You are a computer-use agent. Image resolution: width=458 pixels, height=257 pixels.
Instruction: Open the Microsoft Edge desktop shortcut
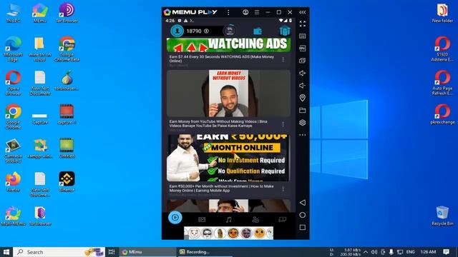coord(13,49)
